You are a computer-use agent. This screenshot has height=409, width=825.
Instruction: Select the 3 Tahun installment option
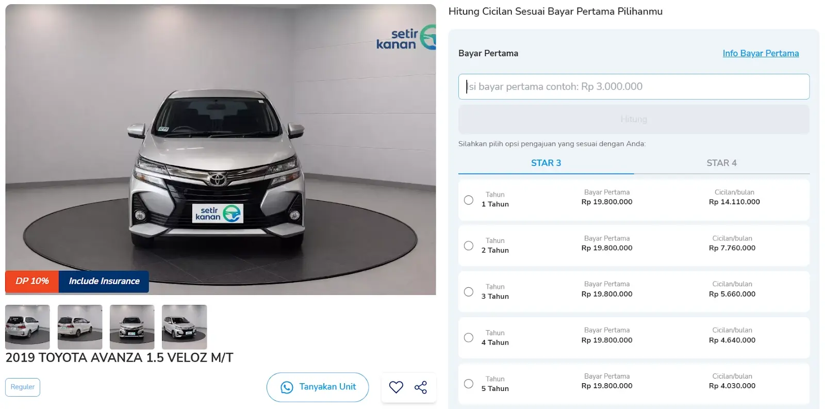click(x=469, y=292)
